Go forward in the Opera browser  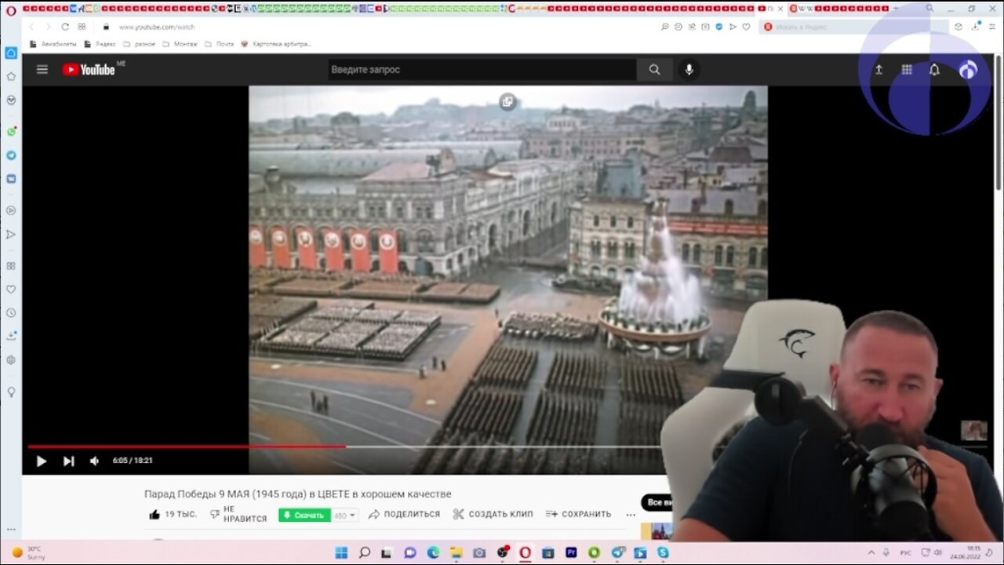pyautogui.click(x=49, y=27)
